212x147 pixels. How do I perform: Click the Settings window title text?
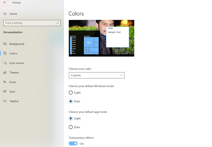pyautogui.click(x=17, y=3)
